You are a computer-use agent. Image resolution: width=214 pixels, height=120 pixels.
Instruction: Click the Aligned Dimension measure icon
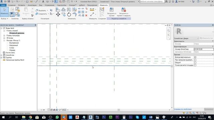pyautogui.click(x=92, y=10)
